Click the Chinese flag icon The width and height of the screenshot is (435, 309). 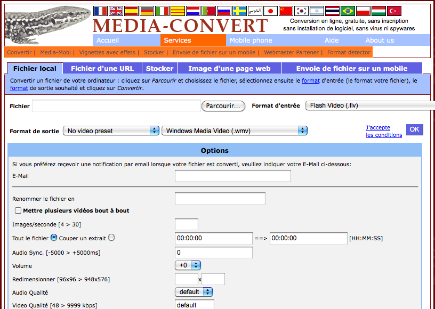click(x=286, y=11)
